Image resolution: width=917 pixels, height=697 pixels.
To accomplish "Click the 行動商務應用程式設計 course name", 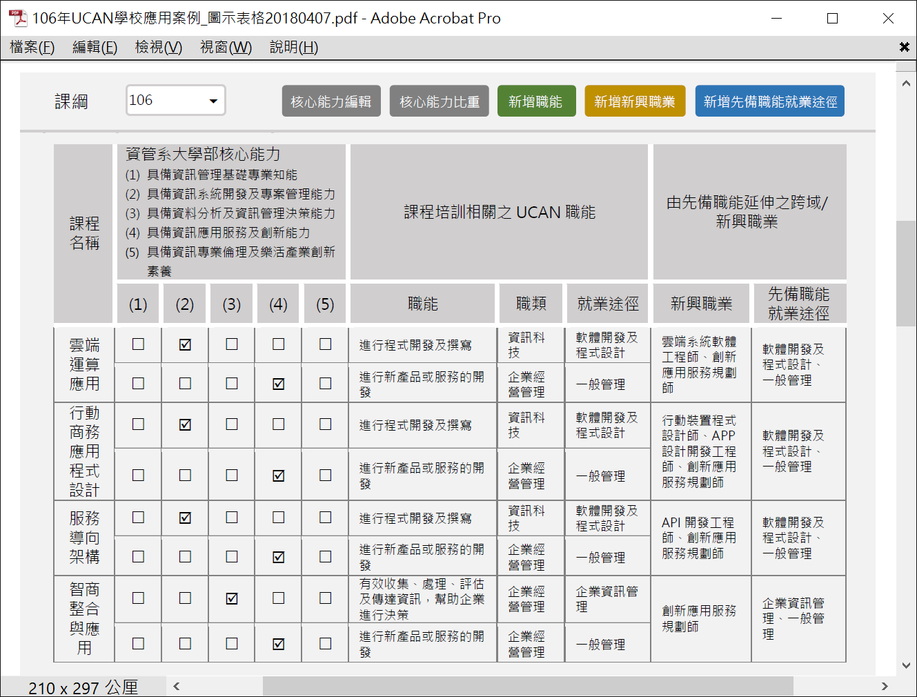I will point(84,451).
